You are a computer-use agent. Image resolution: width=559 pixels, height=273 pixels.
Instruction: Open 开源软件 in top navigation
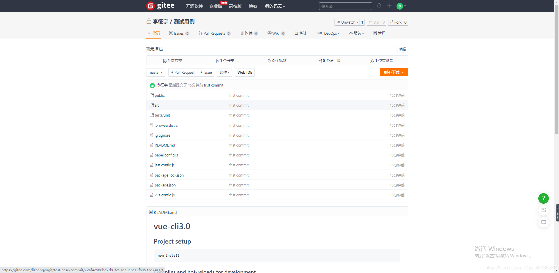pyautogui.click(x=194, y=6)
